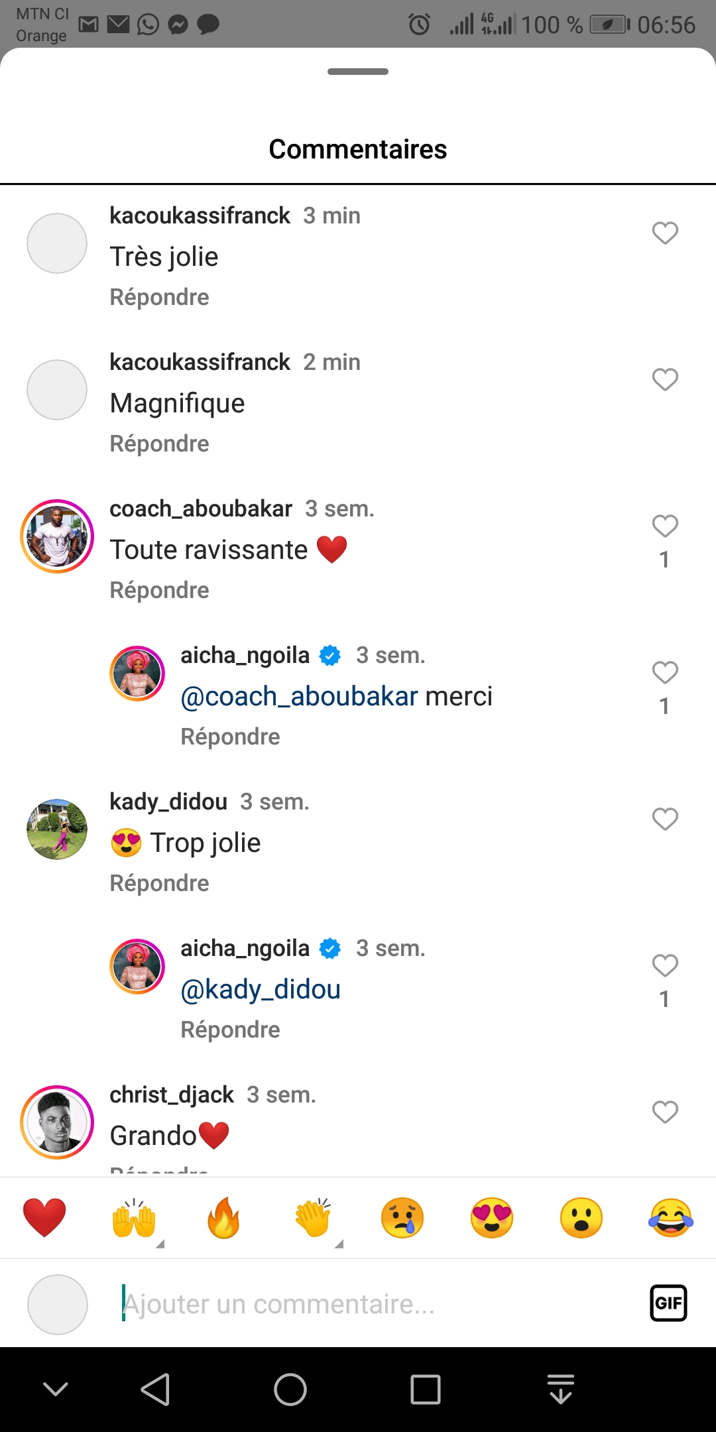Viewport: 716px width, 1432px height.
Task: Like kady_didou's "Trop jolie" comment
Action: tap(665, 819)
